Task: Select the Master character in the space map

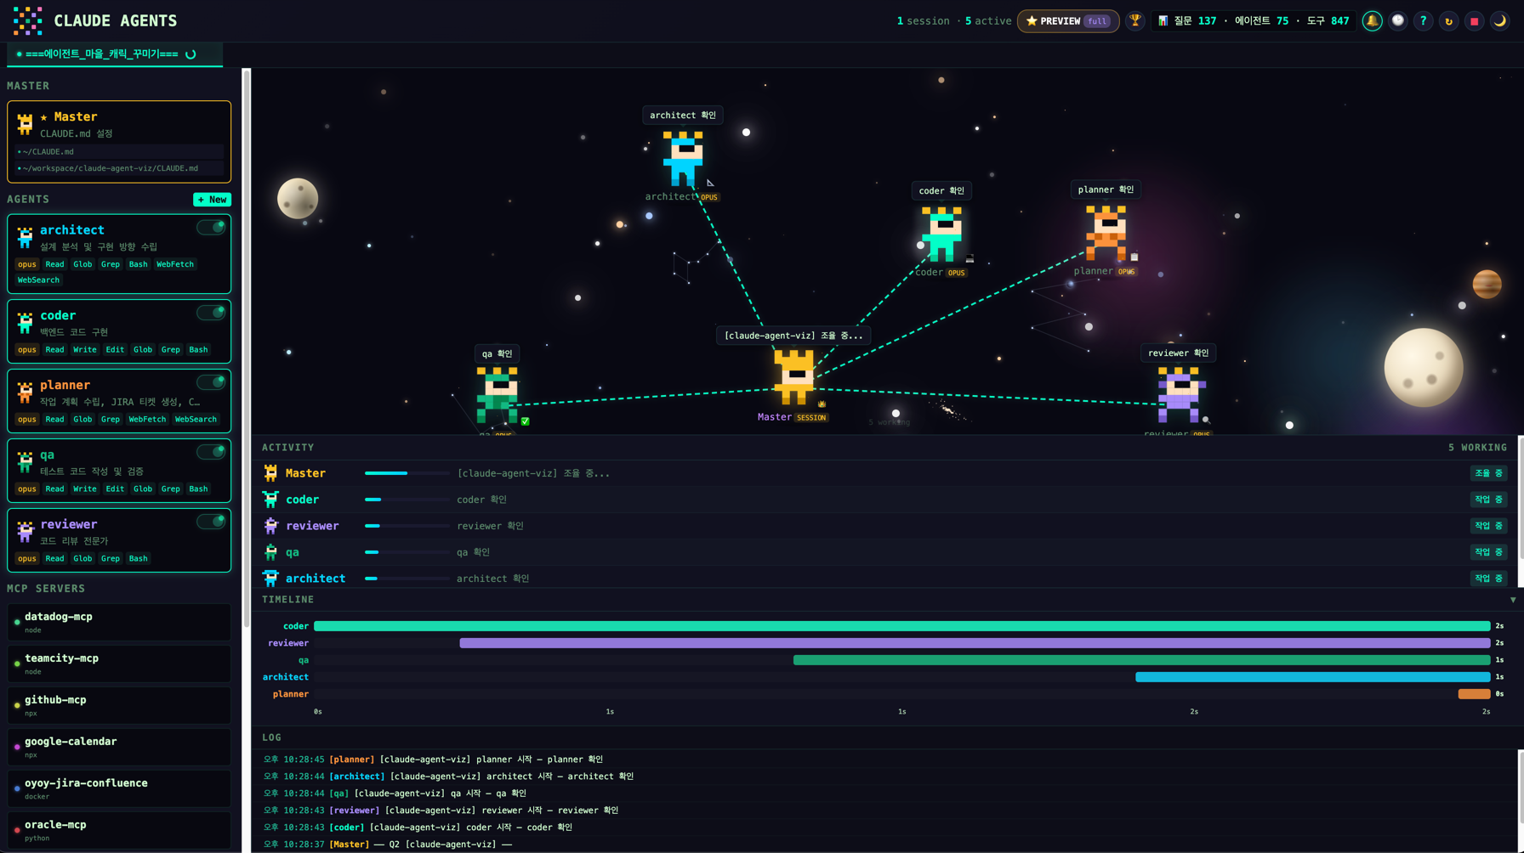Action: coord(793,377)
